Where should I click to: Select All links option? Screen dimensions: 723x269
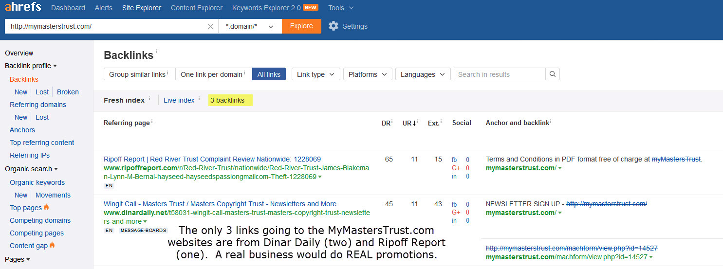(x=269, y=74)
